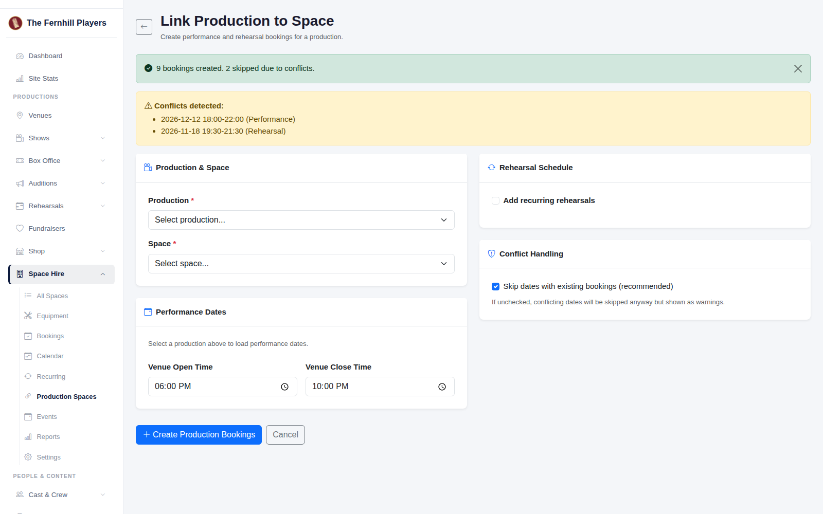Click the Events calendar icon
The height and width of the screenshot is (514, 823).
(x=28, y=416)
